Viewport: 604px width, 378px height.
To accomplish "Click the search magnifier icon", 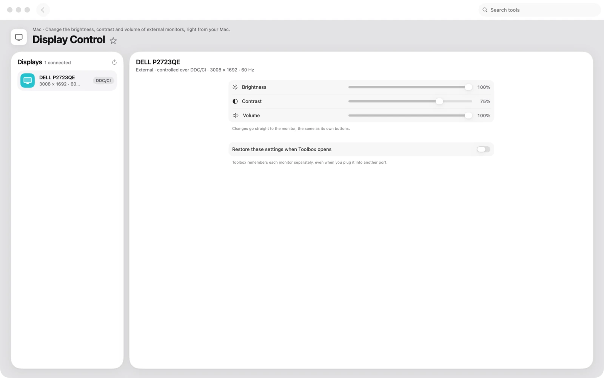I will (x=485, y=10).
